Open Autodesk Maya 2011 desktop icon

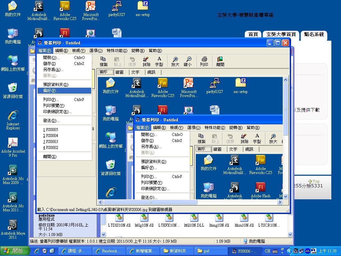pos(13,225)
